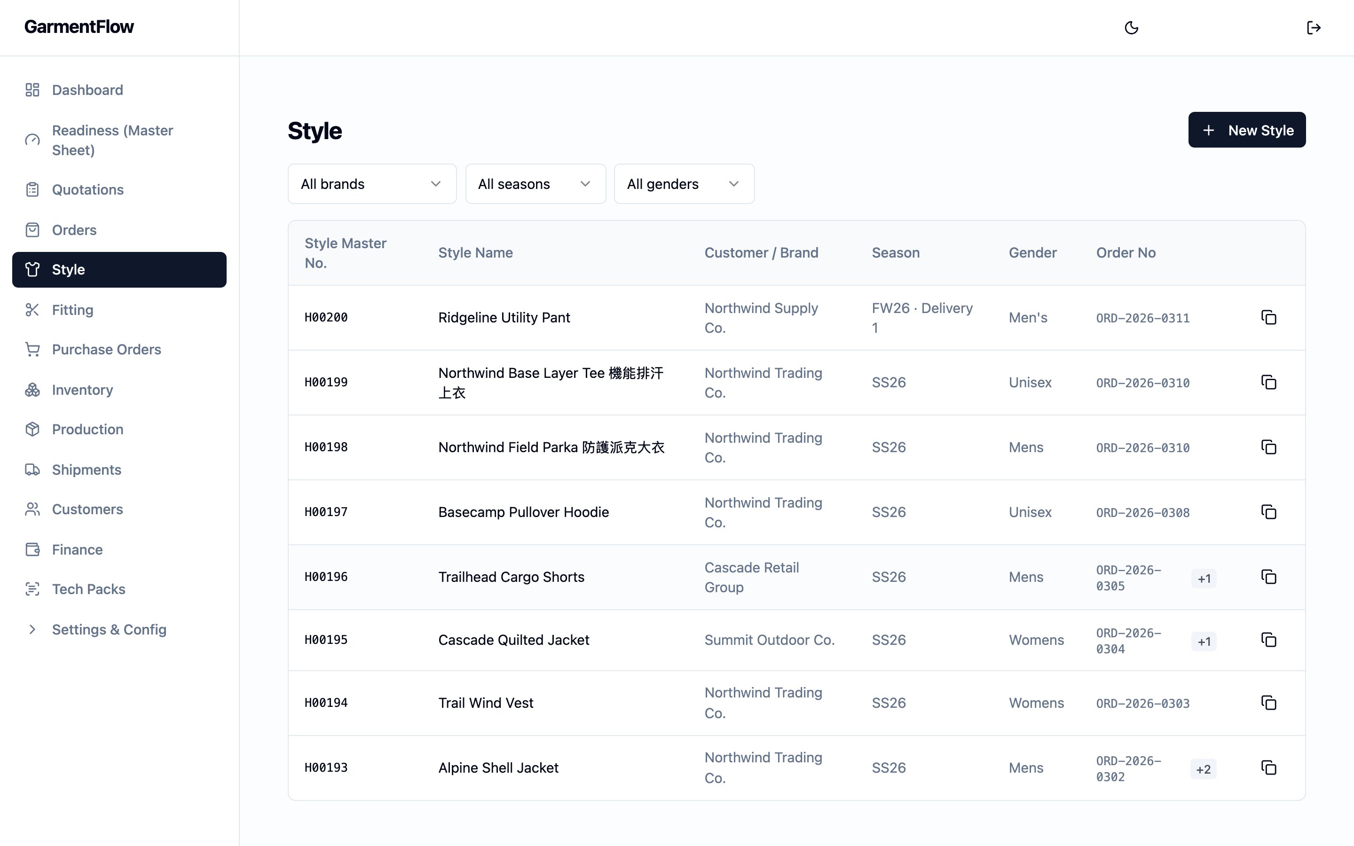Open the All genders filter dropdown
The image size is (1354, 846).
pos(684,184)
